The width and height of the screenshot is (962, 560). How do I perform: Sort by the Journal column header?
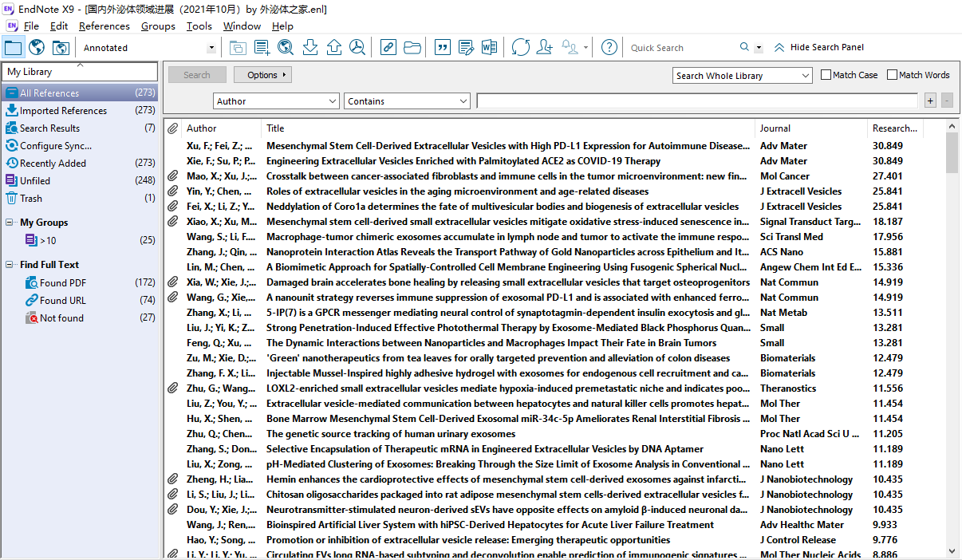(x=810, y=128)
